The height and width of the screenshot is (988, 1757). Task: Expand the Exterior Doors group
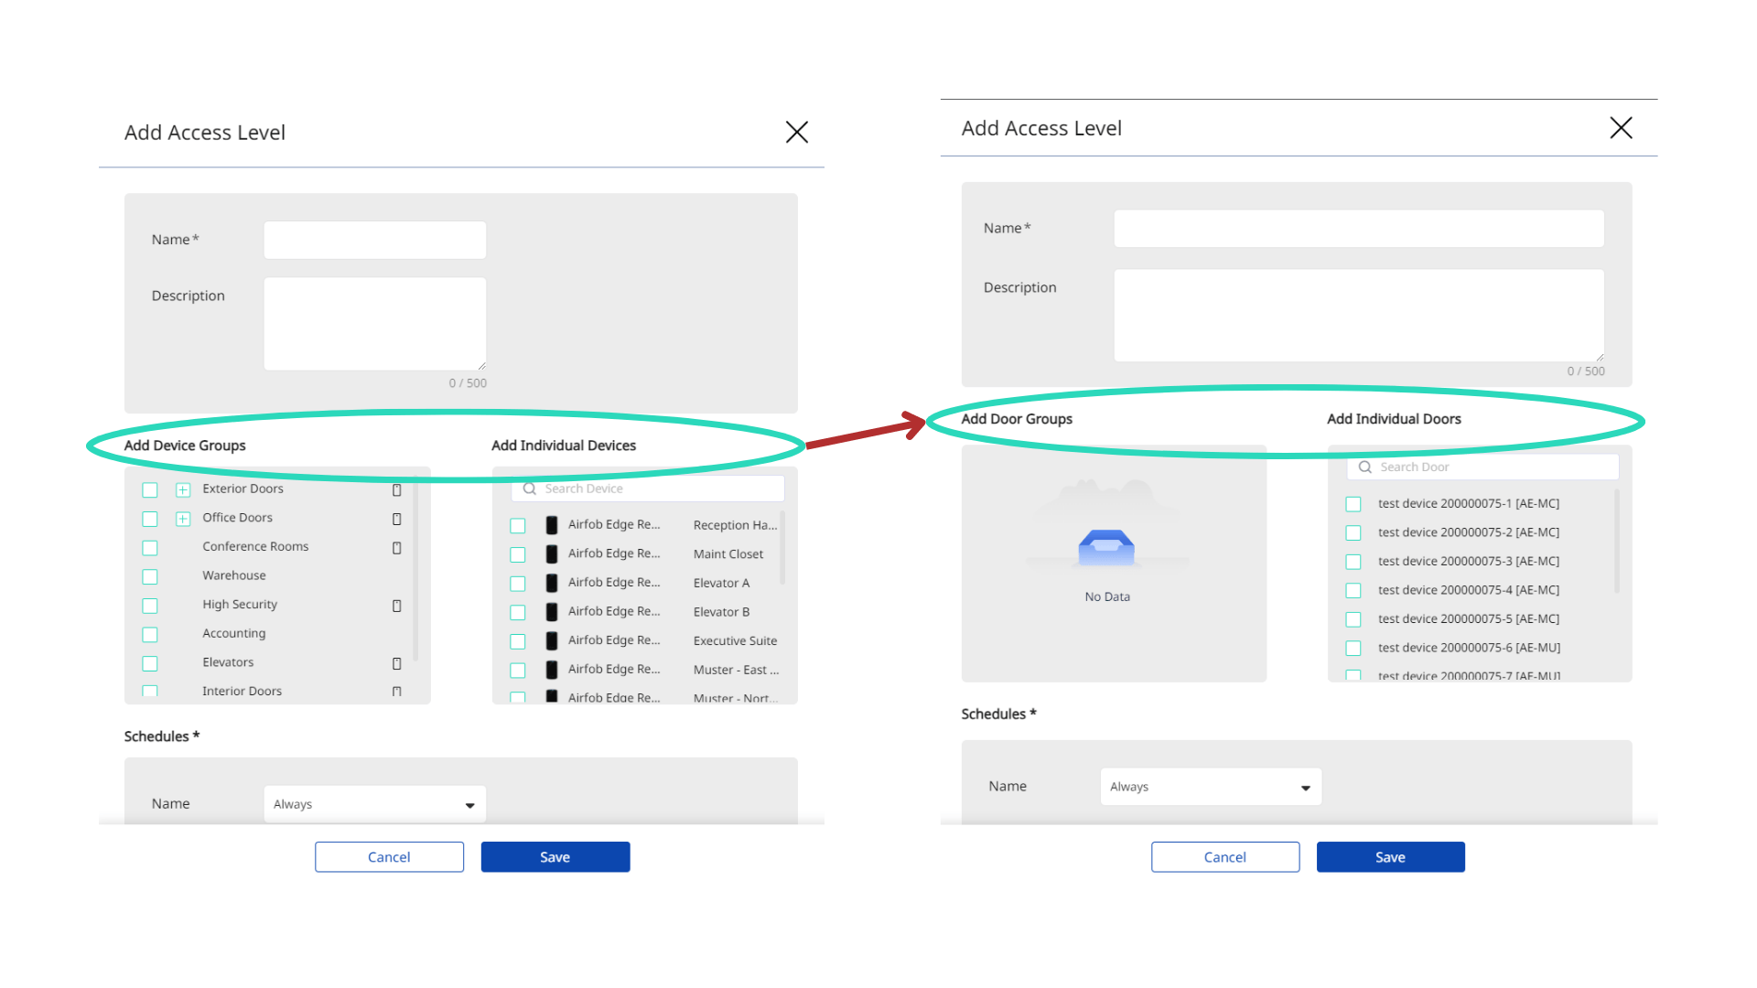click(183, 490)
